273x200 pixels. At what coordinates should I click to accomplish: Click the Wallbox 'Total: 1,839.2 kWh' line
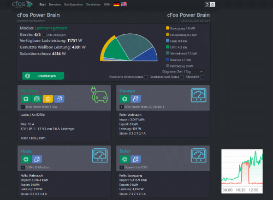pos(33,138)
